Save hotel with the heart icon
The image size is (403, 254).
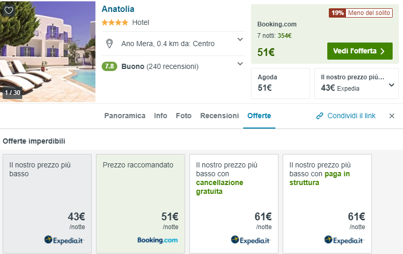(x=9, y=10)
